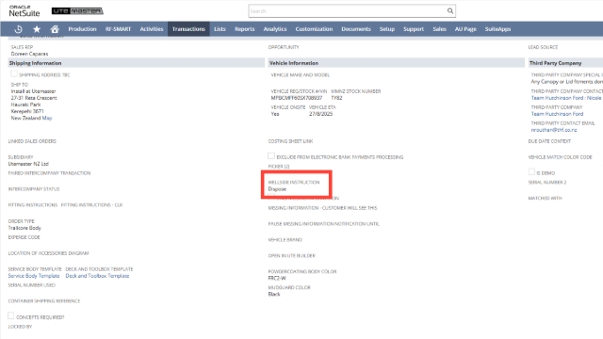
Task: Select the stock number TY82
Action: (336, 98)
